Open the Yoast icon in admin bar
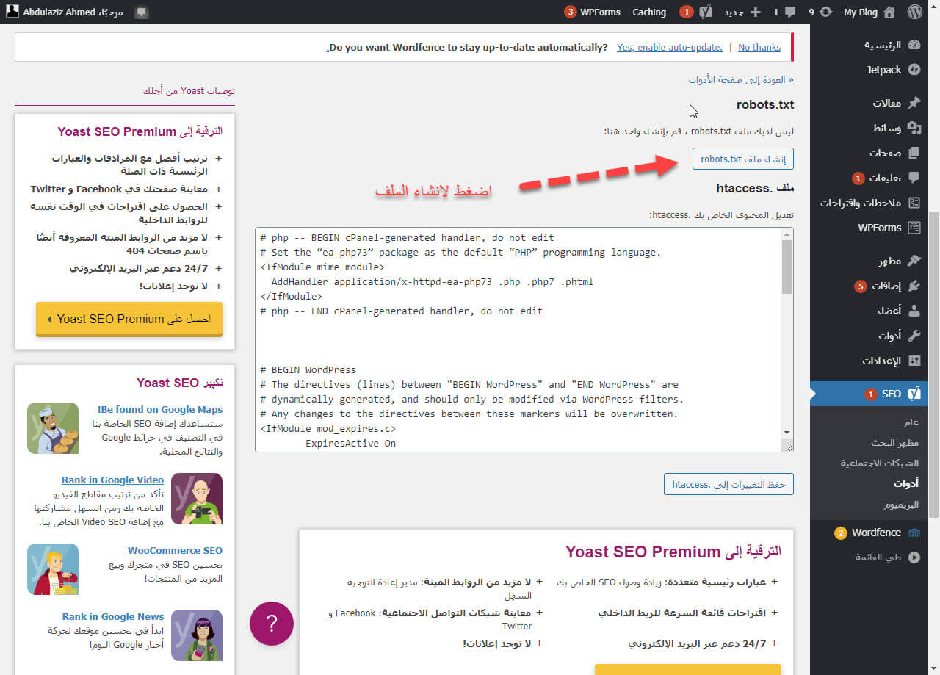This screenshot has width=940, height=675. tap(706, 12)
